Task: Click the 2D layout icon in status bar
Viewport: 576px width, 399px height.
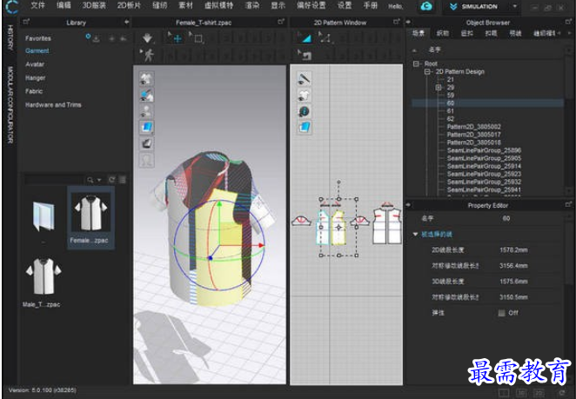Action: coord(539,393)
